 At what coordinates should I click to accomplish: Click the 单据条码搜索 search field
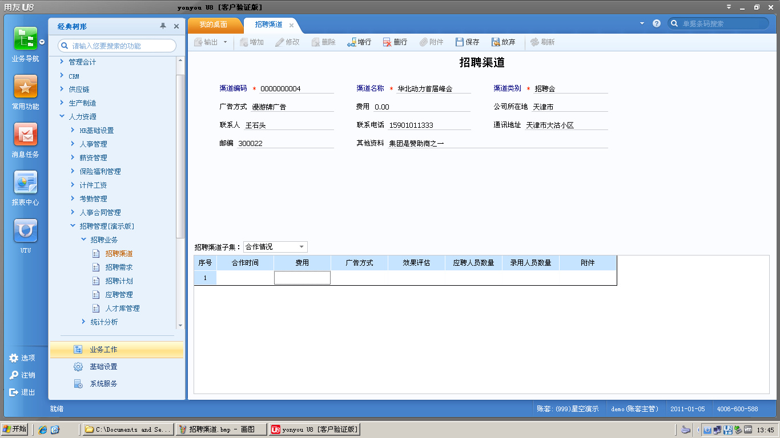tap(718, 23)
